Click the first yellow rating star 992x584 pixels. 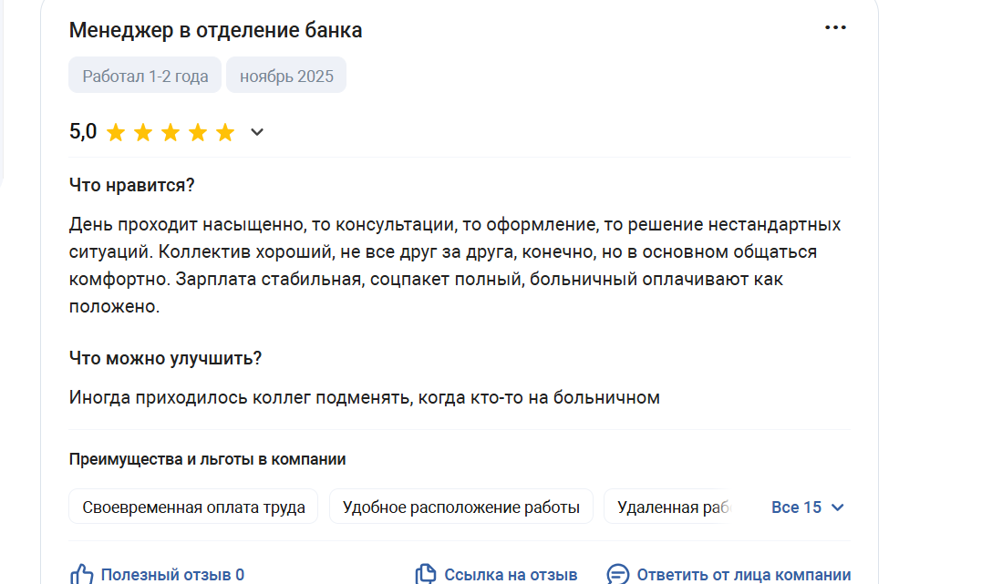click(x=116, y=133)
